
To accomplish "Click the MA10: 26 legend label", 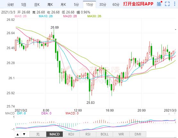I will click(46, 16).
